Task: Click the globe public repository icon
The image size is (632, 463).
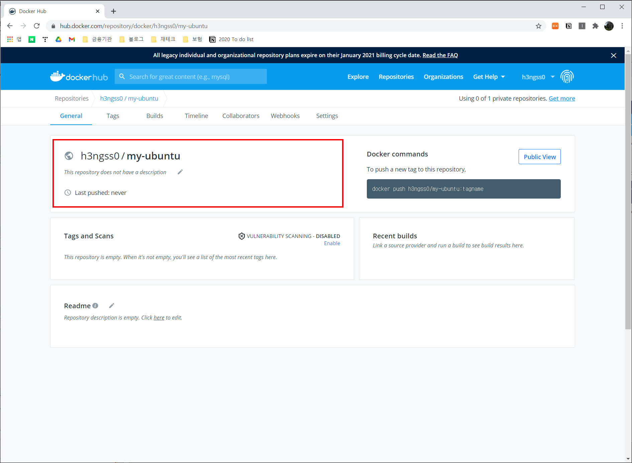Action: coord(69,156)
